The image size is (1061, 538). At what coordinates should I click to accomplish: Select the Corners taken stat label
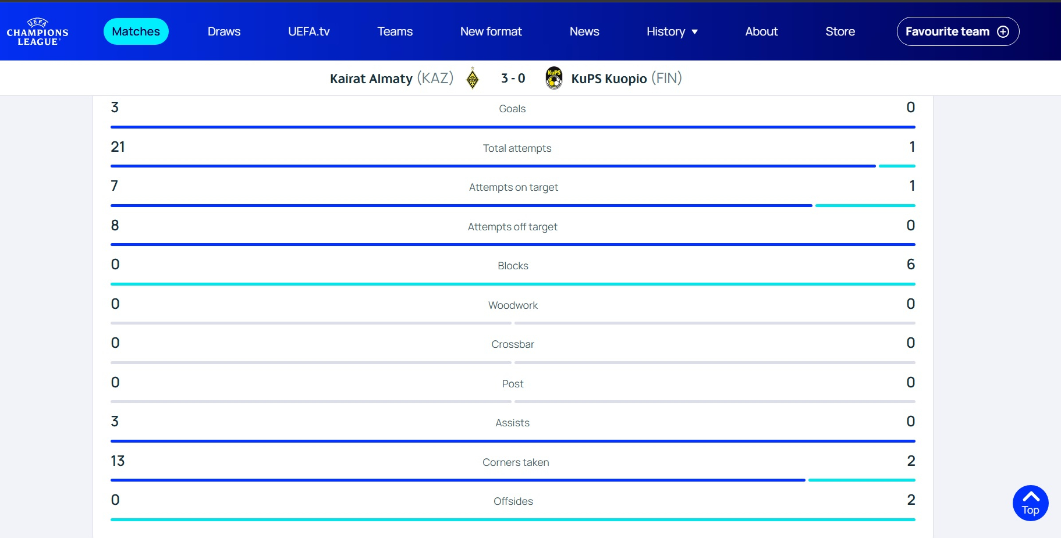[x=516, y=462]
